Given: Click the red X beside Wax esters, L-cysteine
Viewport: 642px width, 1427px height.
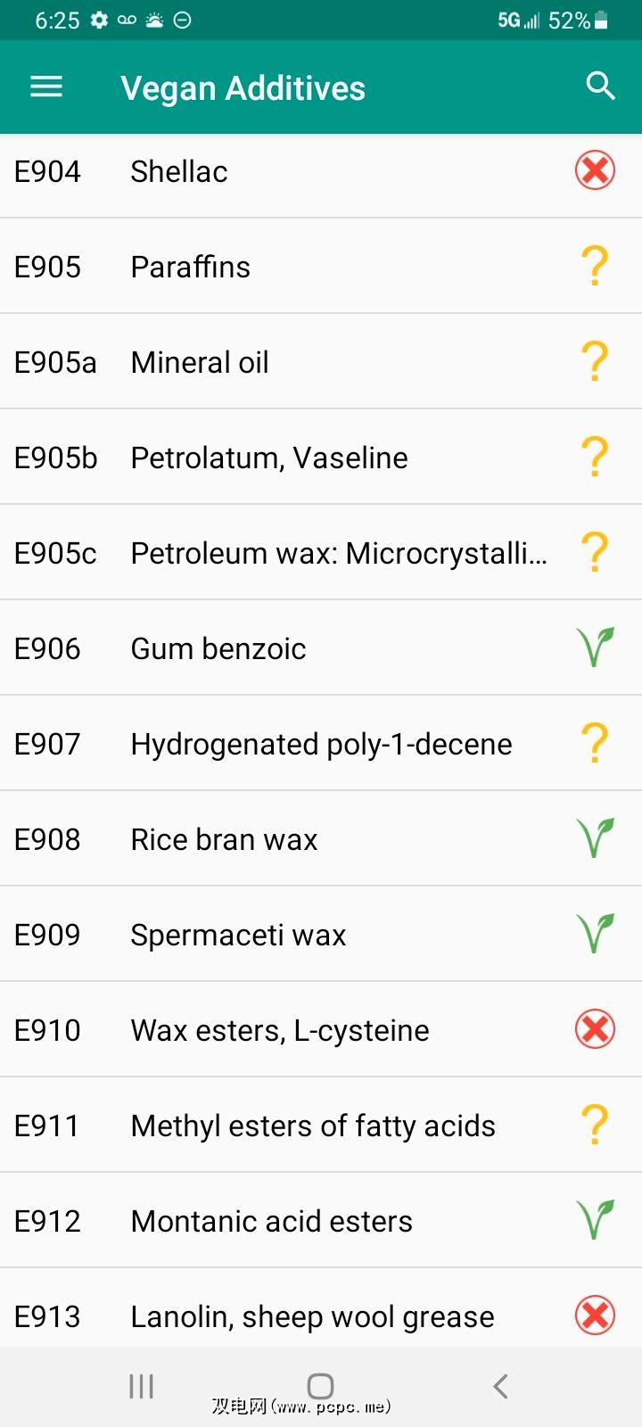Looking at the screenshot, I should (595, 1029).
